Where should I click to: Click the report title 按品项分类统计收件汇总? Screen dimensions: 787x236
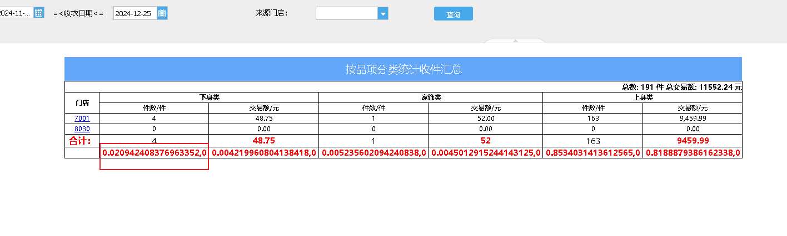(404, 69)
